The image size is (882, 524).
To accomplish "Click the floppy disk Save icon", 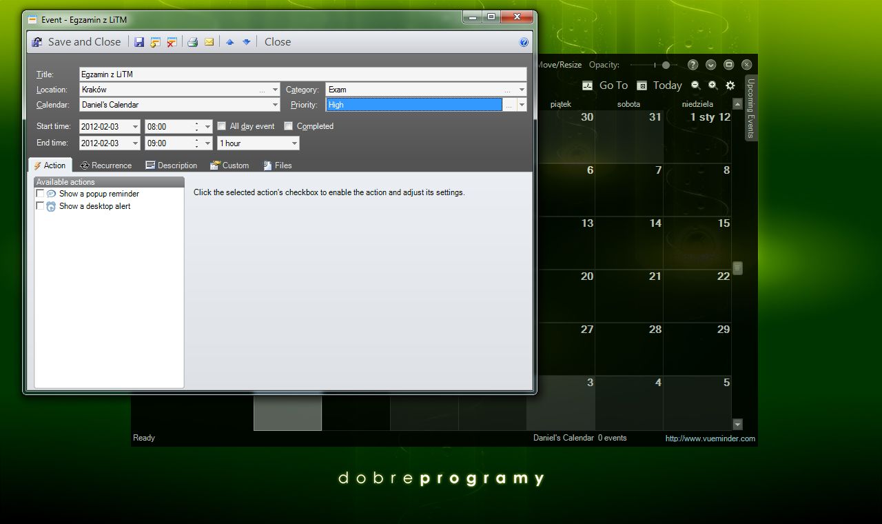I will click(139, 42).
